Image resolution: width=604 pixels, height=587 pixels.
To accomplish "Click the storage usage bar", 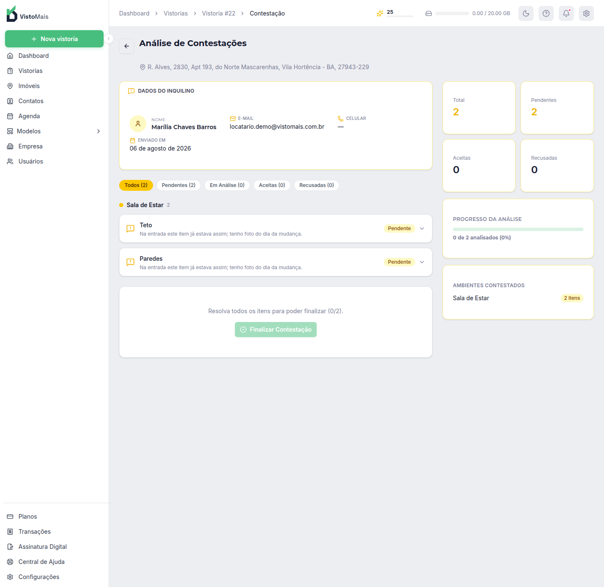I will 452,13.
